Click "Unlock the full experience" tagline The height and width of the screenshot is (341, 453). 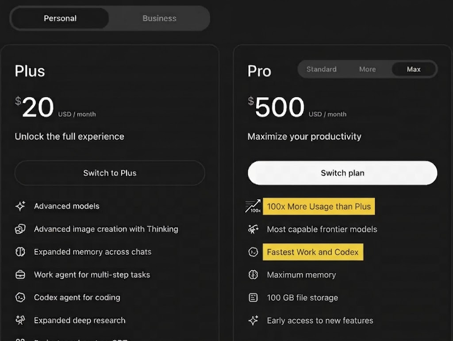point(69,136)
